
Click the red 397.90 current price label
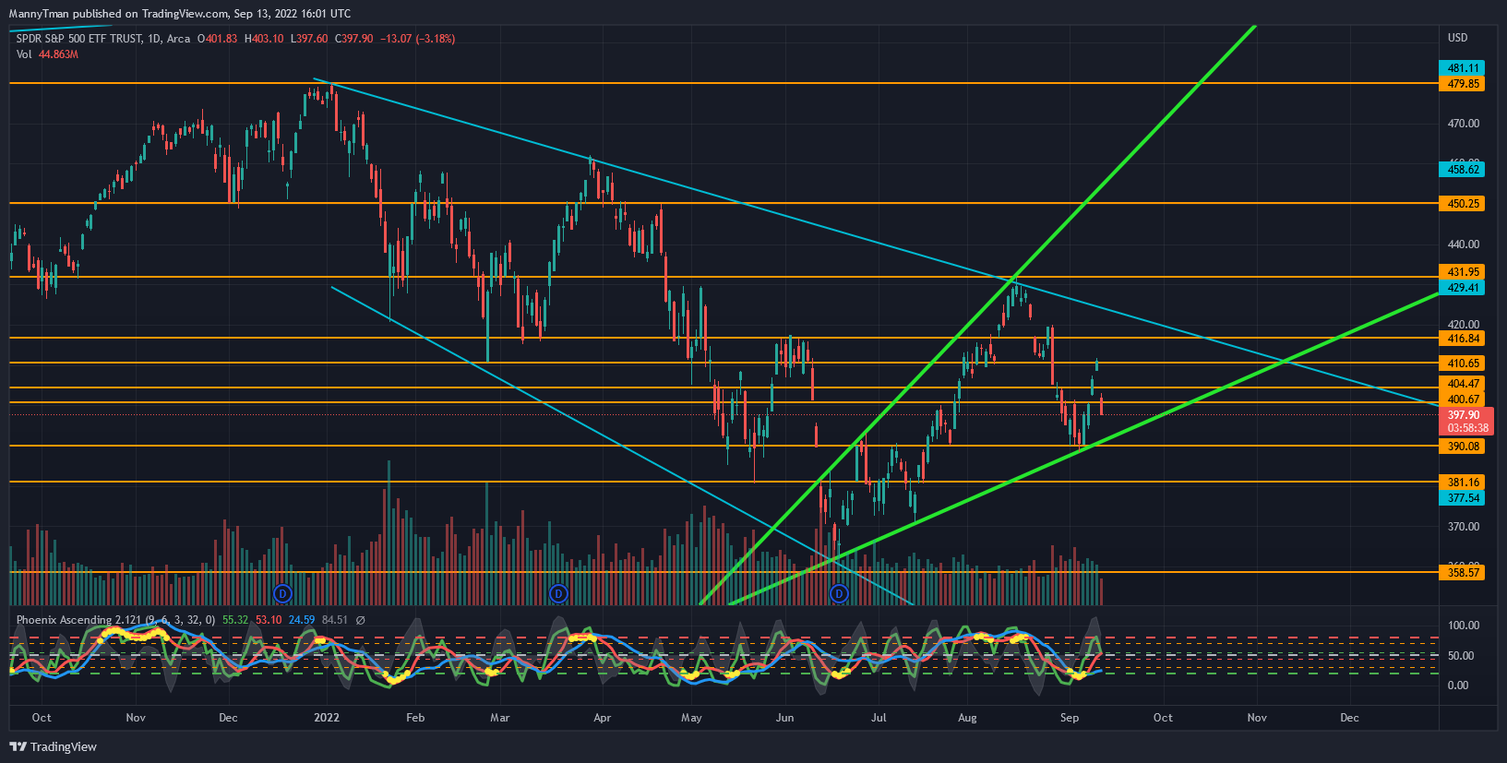[1465, 415]
